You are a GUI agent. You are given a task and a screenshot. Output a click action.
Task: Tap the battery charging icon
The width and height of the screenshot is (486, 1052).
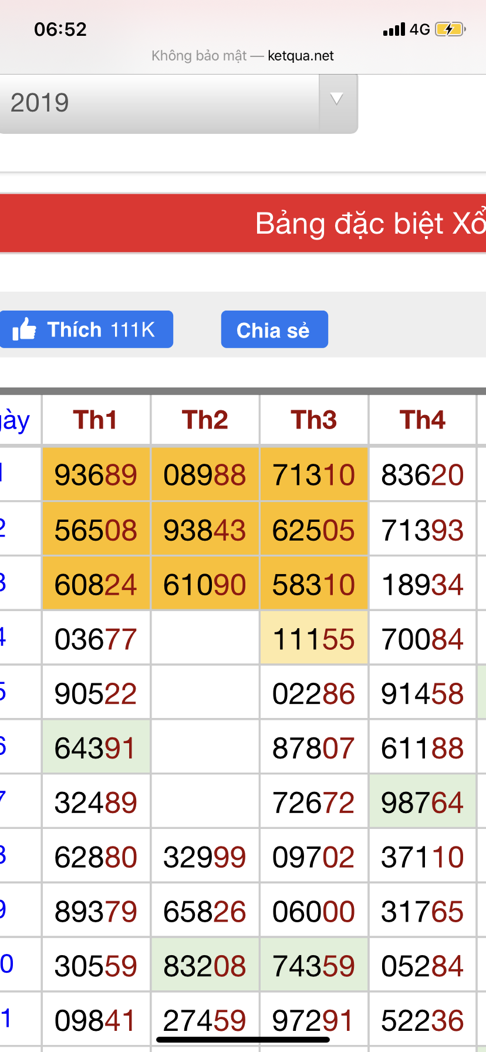tap(450, 29)
